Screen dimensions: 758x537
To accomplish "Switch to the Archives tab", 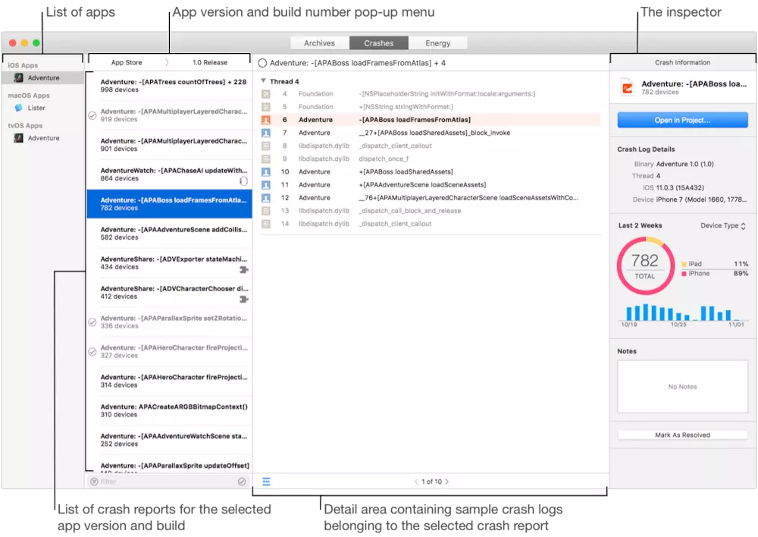I will (320, 43).
